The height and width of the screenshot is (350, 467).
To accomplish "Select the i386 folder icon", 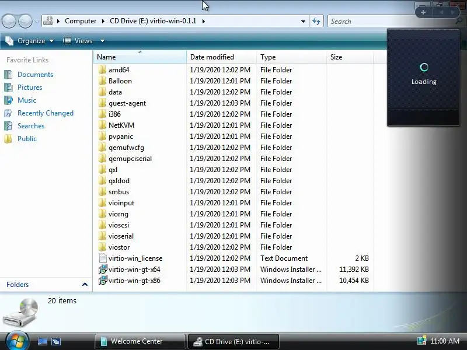I will 102,114.
